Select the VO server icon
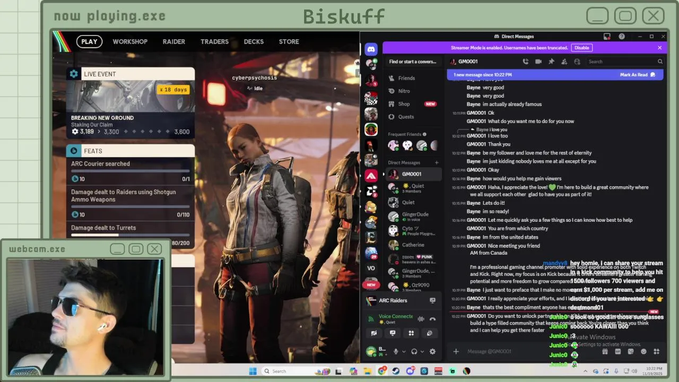Image resolution: width=679 pixels, height=382 pixels. (371, 268)
